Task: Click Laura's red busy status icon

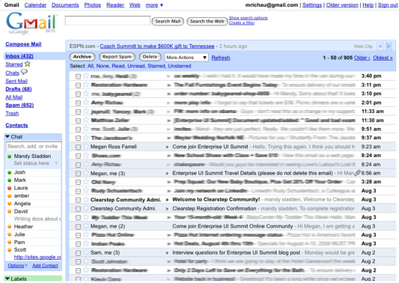Action: click(10, 188)
